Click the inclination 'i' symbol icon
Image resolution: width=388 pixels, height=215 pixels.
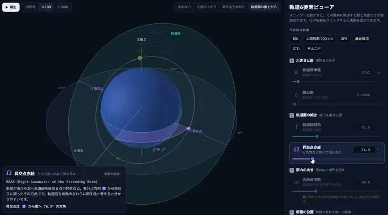[x=296, y=127]
